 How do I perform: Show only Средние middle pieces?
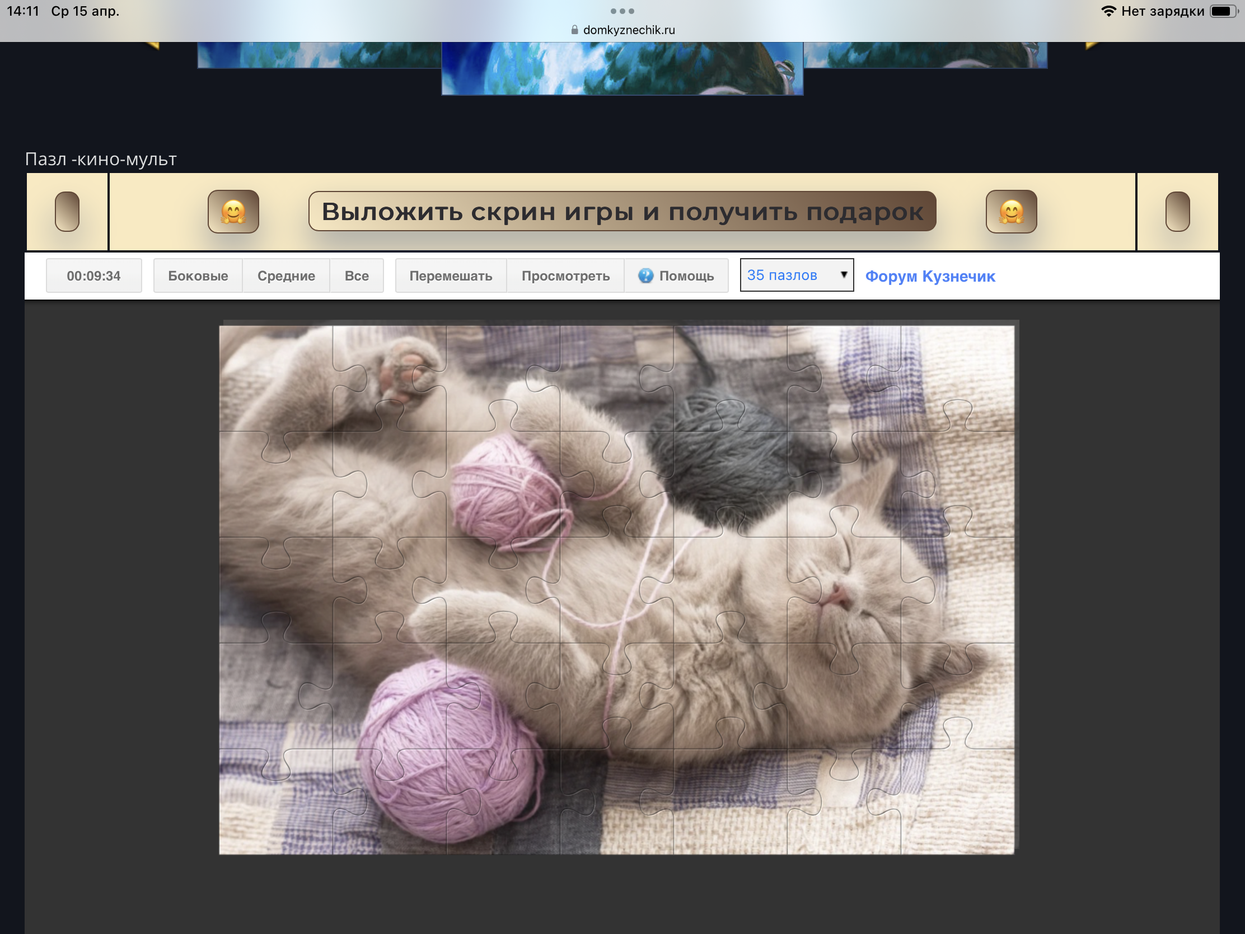tap(286, 276)
